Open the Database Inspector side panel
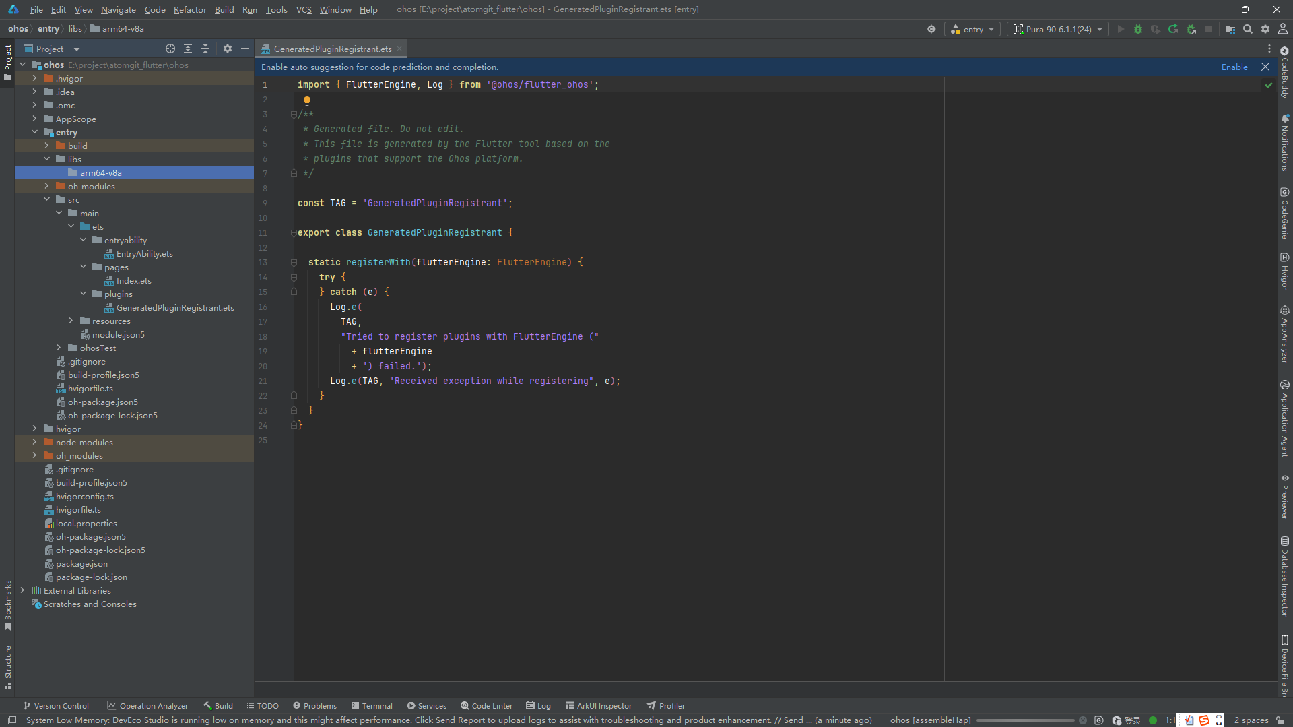1293x727 pixels. pyautogui.click(x=1285, y=576)
